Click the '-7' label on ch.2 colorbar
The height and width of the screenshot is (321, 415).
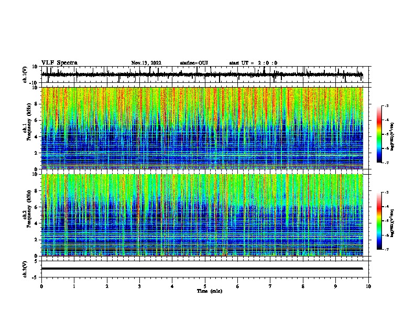click(x=386, y=250)
